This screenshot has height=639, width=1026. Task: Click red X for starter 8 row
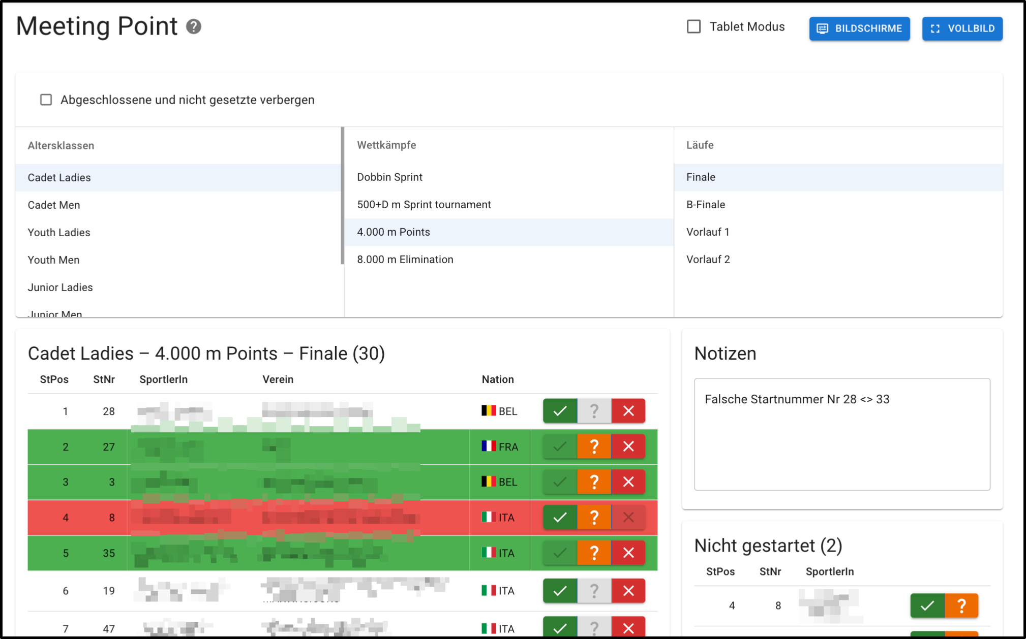pos(628,517)
